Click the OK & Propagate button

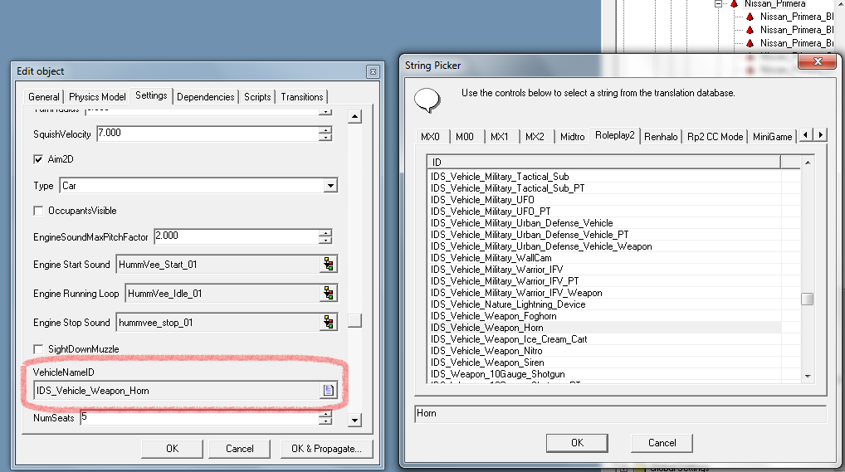pos(326,449)
